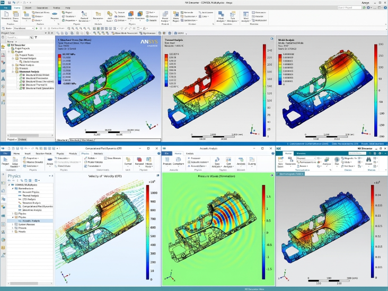Click the Project Tree search box
The image size is (388, 291).
coord(18,37)
